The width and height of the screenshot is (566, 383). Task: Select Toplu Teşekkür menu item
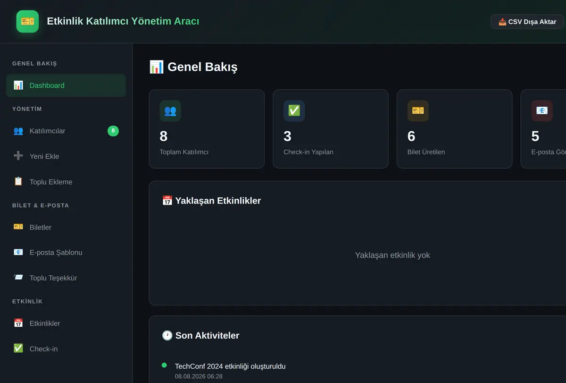[x=66, y=278]
